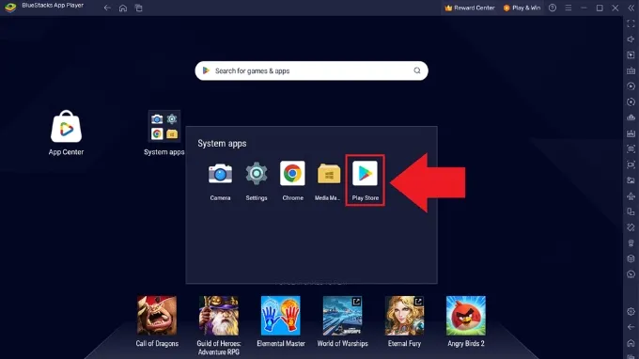Screen dimensions: 639x359
Task: Click the BlueStacks App Player logo
Action: (x=10, y=7)
